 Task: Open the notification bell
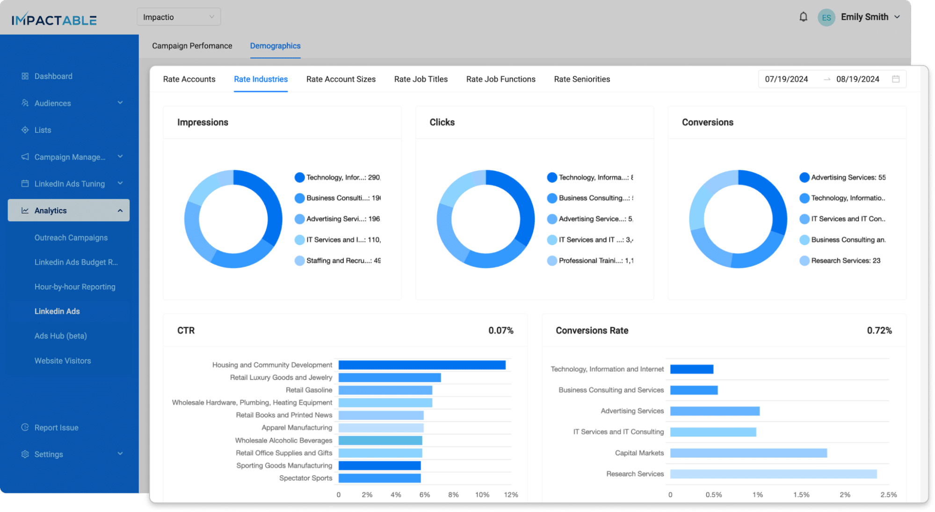tap(803, 17)
